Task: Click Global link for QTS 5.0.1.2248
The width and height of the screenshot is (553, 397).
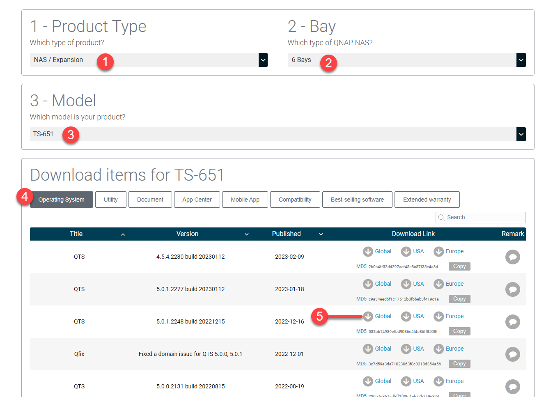Action: (x=383, y=316)
